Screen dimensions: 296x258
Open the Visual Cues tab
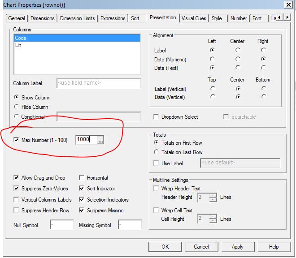(194, 18)
